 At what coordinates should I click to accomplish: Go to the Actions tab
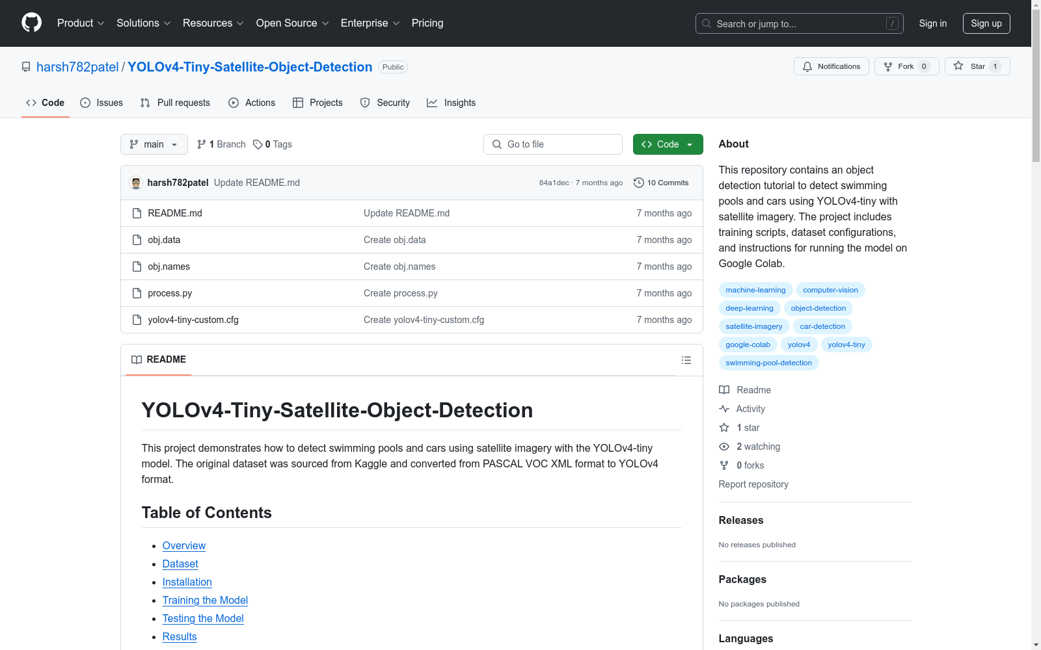point(252,103)
